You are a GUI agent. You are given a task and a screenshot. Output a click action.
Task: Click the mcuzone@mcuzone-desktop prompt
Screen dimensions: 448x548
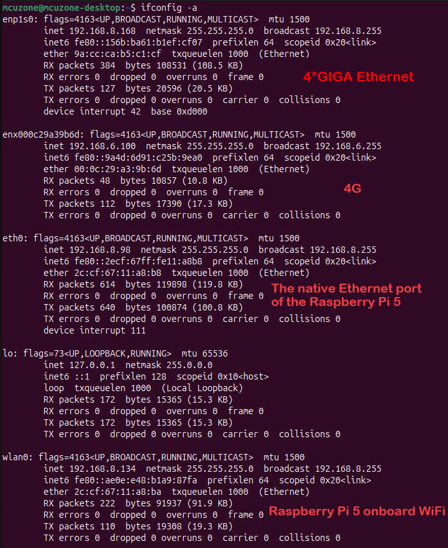(x=61, y=7)
